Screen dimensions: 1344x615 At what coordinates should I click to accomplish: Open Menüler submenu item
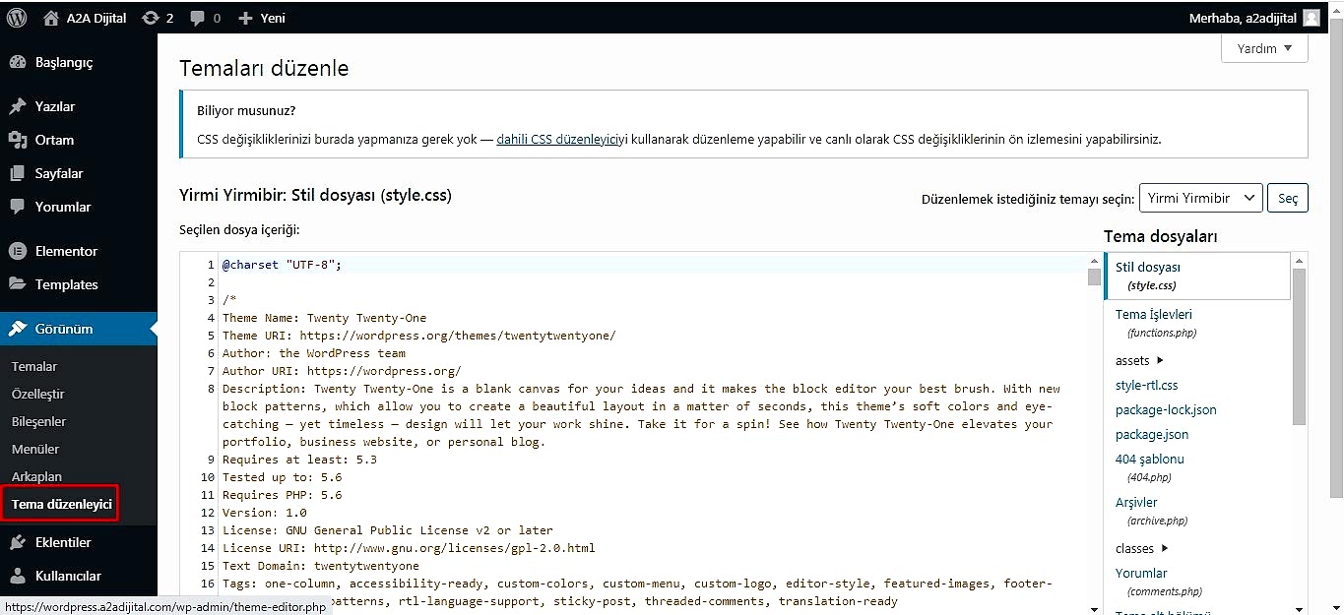tap(35, 449)
